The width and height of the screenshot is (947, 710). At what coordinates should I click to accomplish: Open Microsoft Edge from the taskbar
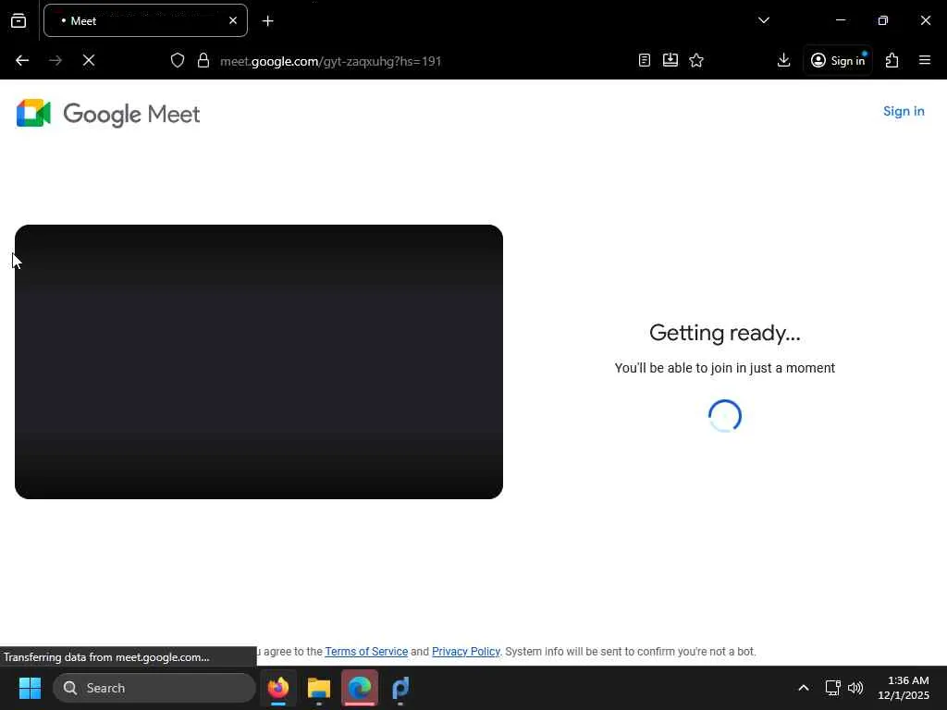pyautogui.click(x=360, y=688)
